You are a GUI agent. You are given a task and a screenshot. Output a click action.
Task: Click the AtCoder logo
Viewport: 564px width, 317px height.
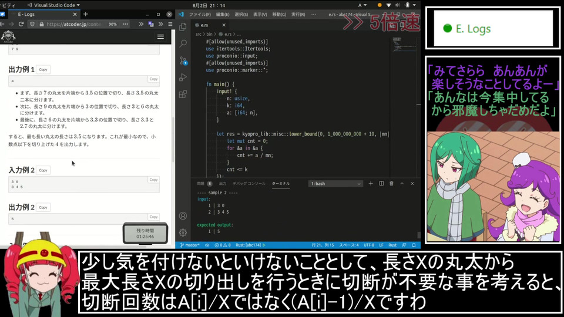(8, 36)
